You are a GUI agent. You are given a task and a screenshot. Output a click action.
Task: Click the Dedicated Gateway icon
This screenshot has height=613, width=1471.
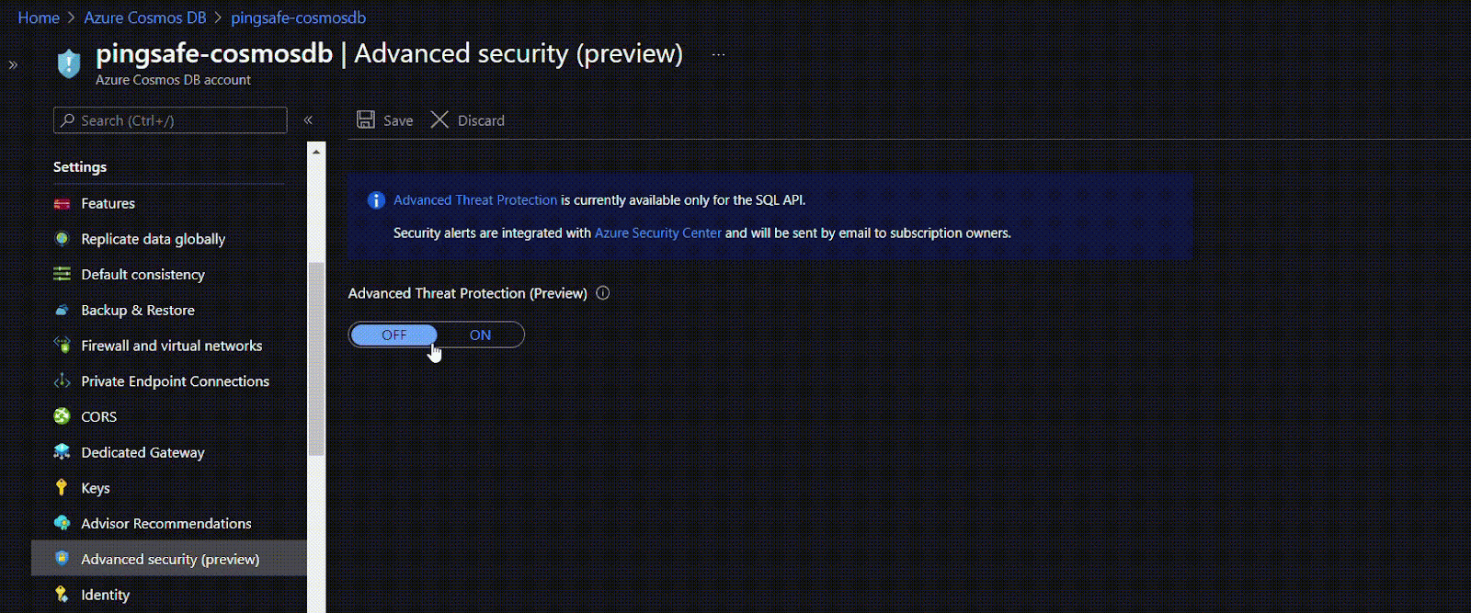click(x=62, y=452)
